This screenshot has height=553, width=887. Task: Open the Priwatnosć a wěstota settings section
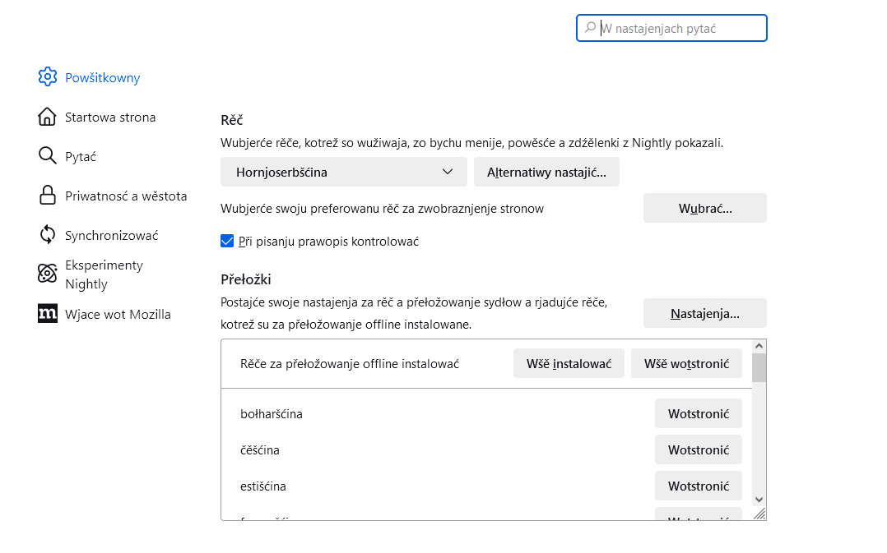[x=126, y=196]
